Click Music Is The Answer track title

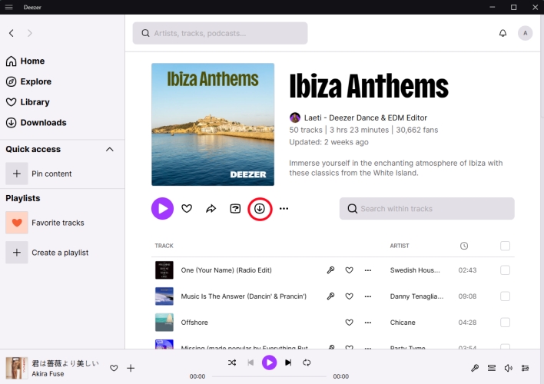click(x=244, y=296)
